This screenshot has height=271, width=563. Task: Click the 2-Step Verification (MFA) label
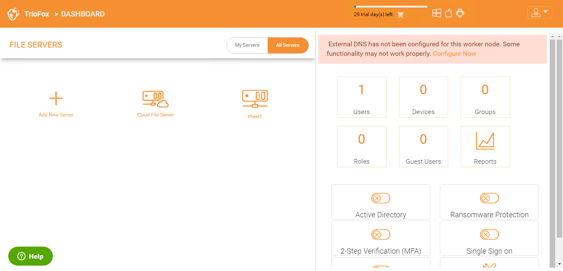381,251
